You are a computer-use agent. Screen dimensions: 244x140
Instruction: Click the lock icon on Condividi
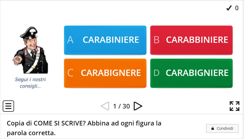pos(213,128)
